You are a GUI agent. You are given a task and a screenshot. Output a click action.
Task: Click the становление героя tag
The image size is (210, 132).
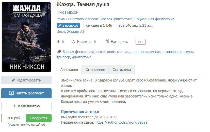[x=178, y=52]
